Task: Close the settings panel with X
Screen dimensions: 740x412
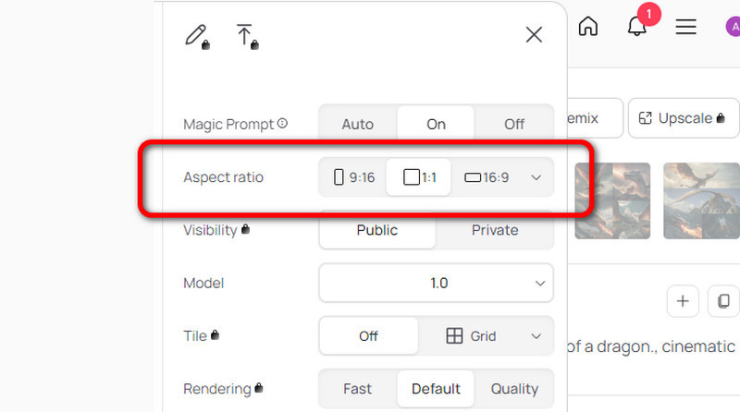Action: pyautogui.click(x=534, y=35)
